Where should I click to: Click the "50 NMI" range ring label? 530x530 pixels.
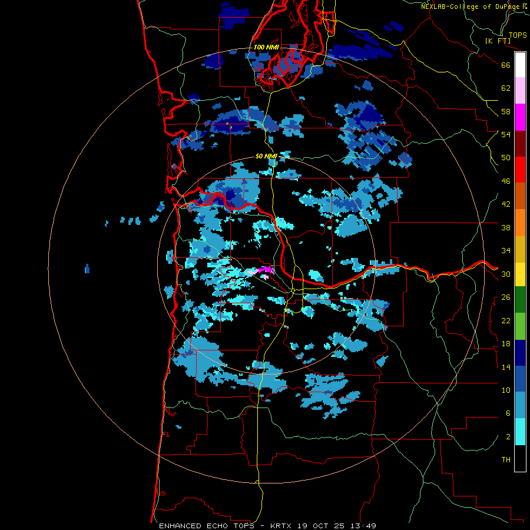[x=266, y=156]
